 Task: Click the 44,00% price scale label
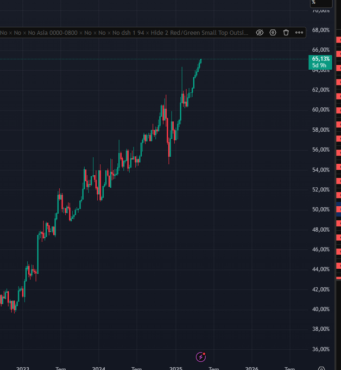321,269
